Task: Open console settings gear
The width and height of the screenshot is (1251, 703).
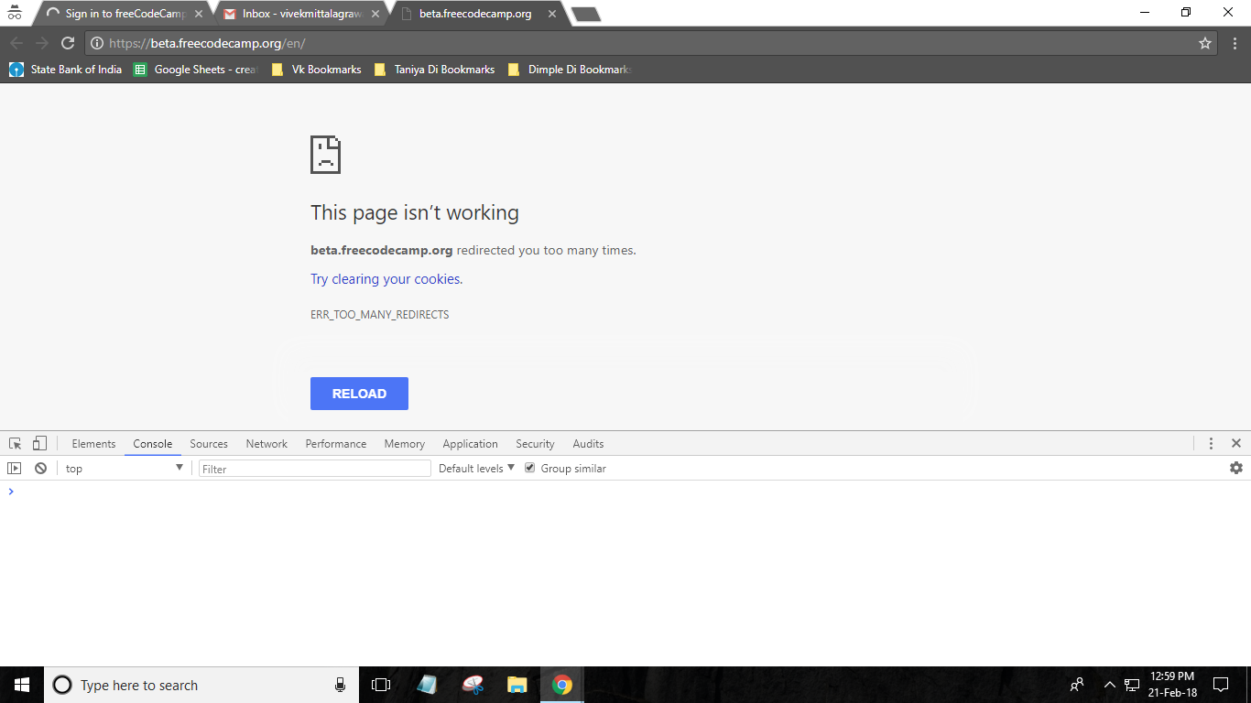Action: click(1236, 468)
